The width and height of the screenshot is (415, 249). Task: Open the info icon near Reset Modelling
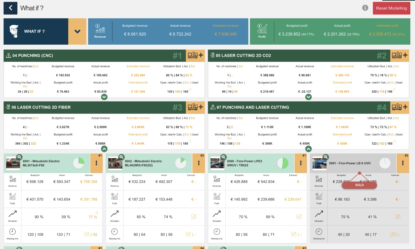point(365,8)
